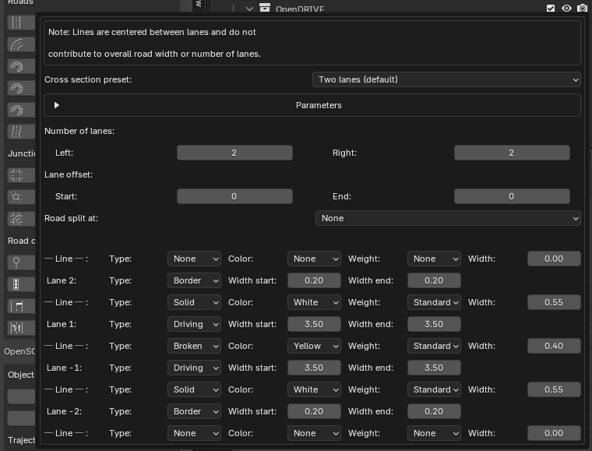The image size is (592, 451).
Task: Select the curved connecting junction road tool
Action: (x=21, y=219)
